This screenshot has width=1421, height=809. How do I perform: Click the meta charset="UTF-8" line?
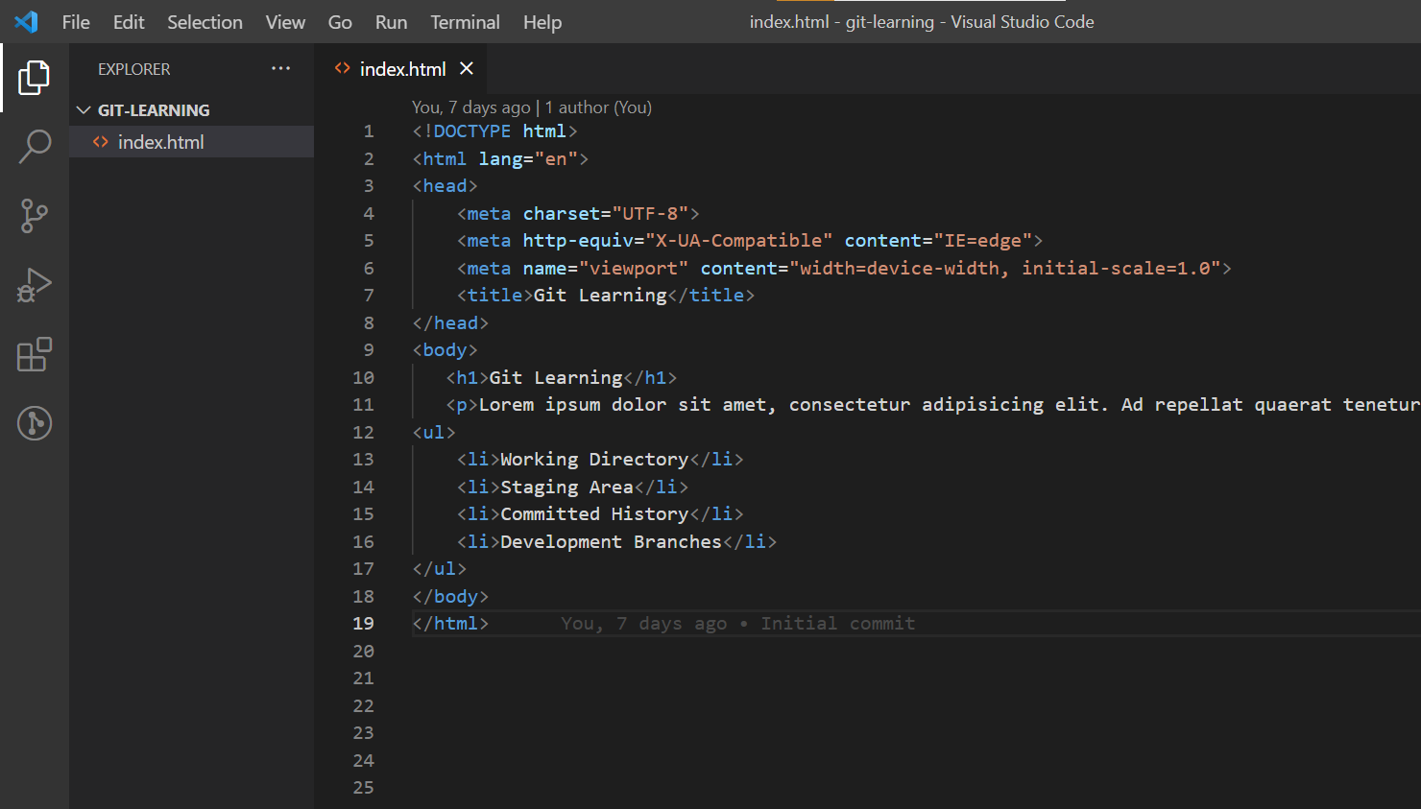tap(578, 214)
